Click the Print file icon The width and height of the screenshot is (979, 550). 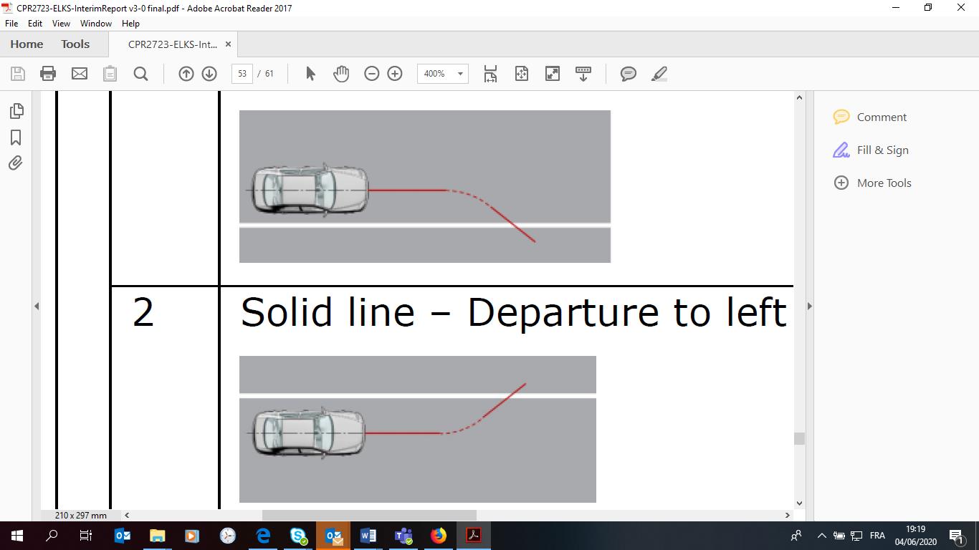48,74
